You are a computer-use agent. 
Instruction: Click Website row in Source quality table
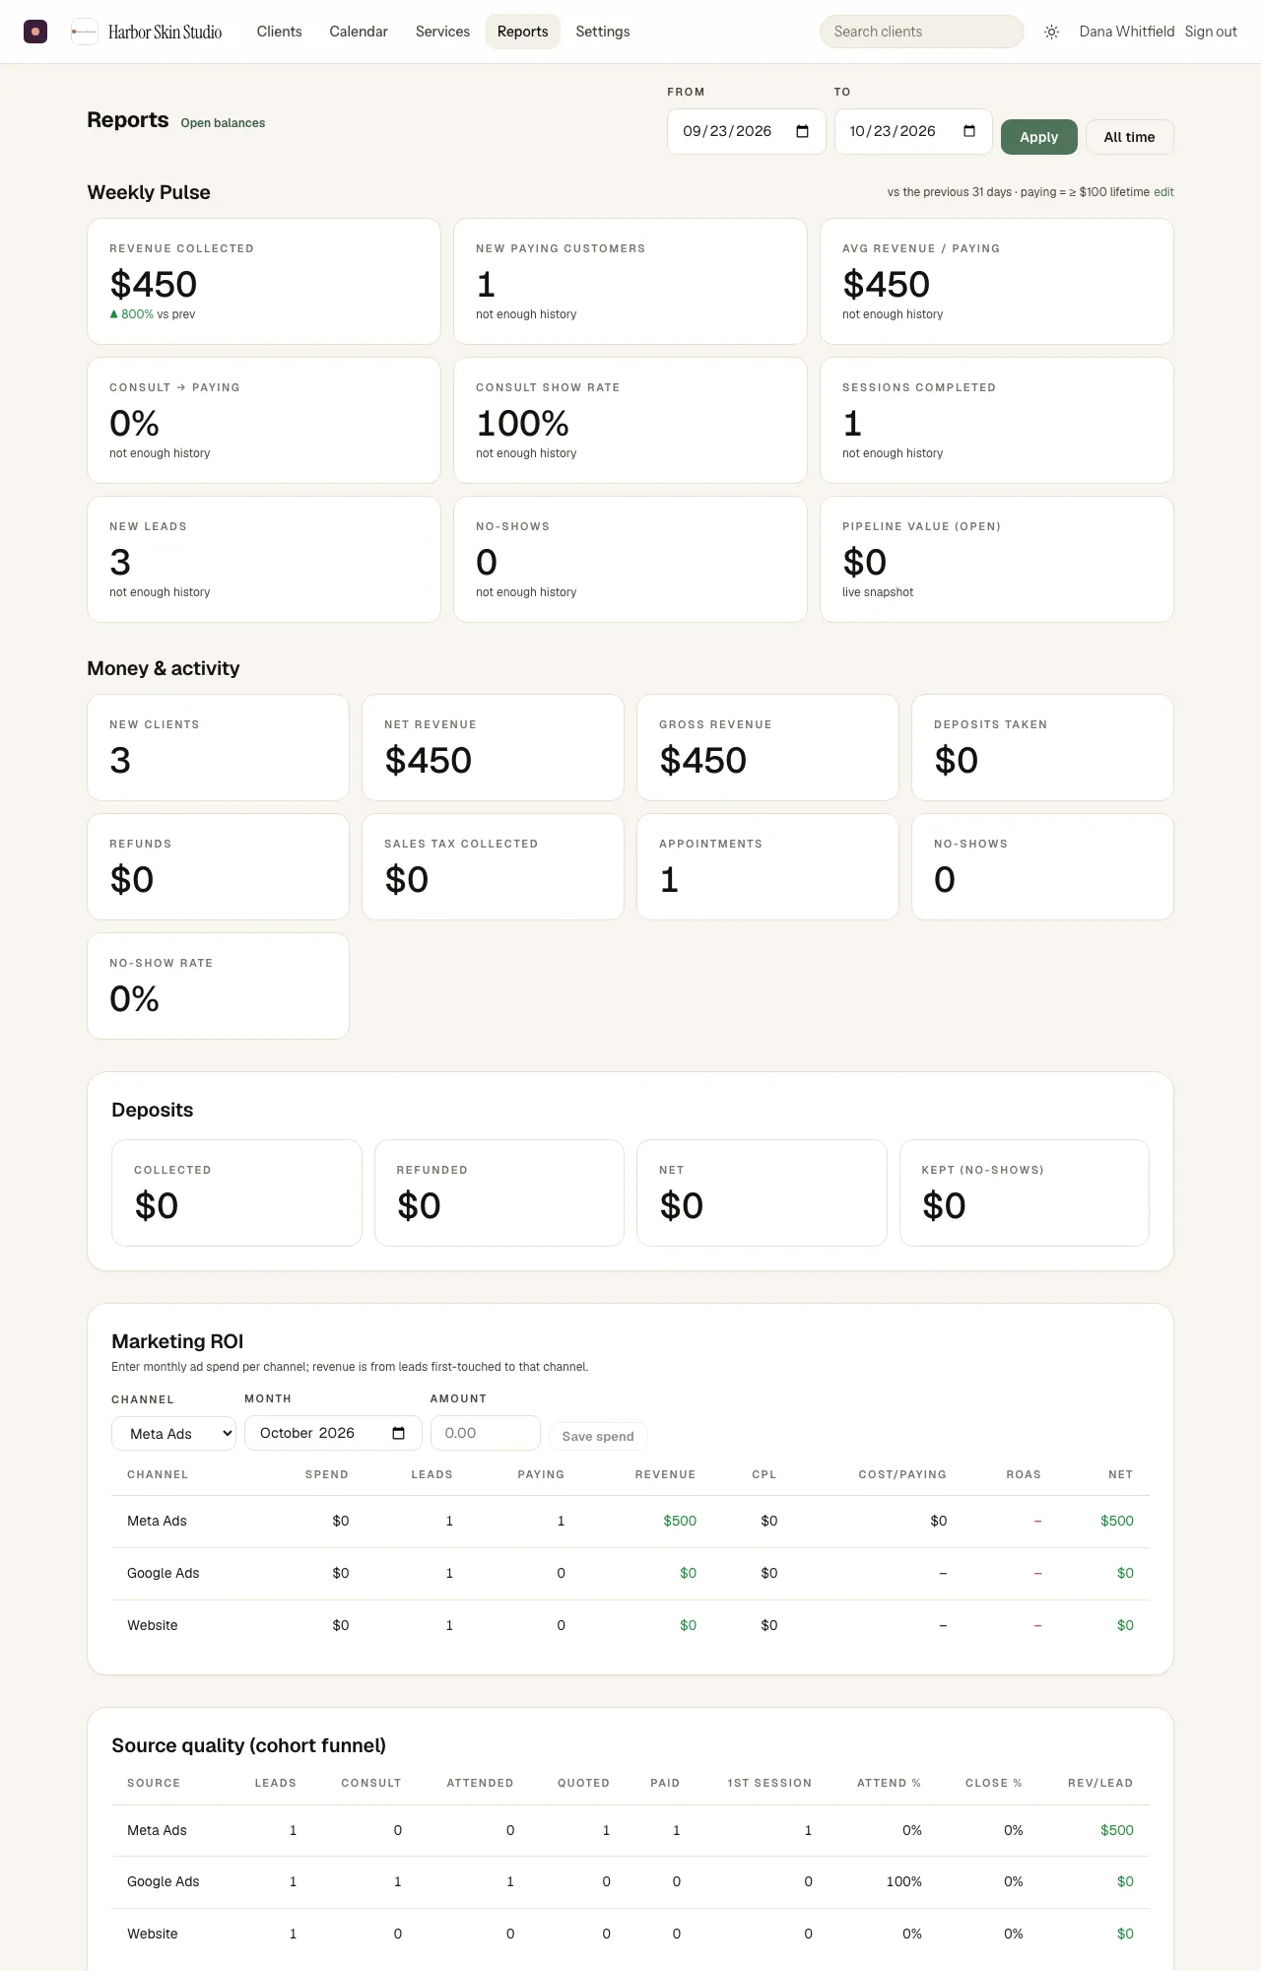point(630,1935)
